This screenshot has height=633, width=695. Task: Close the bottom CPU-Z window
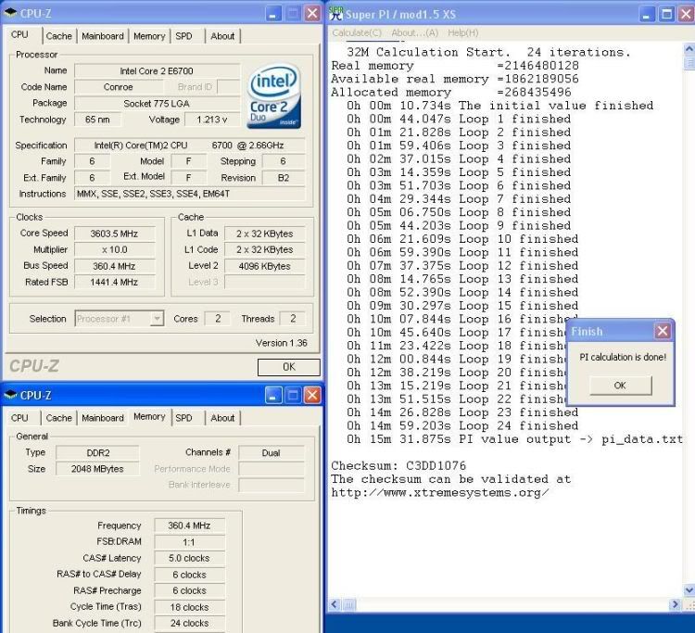[312, 395]
